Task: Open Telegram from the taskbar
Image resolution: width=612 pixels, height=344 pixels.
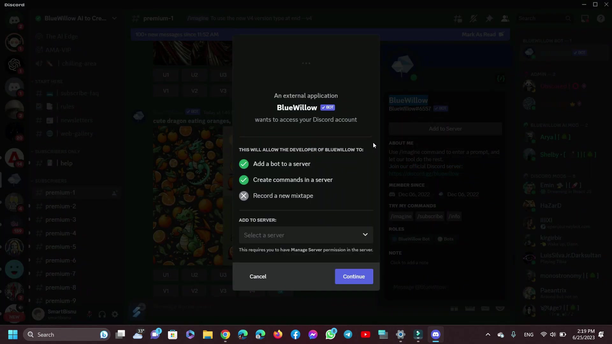Action: (x=348, y=334)
